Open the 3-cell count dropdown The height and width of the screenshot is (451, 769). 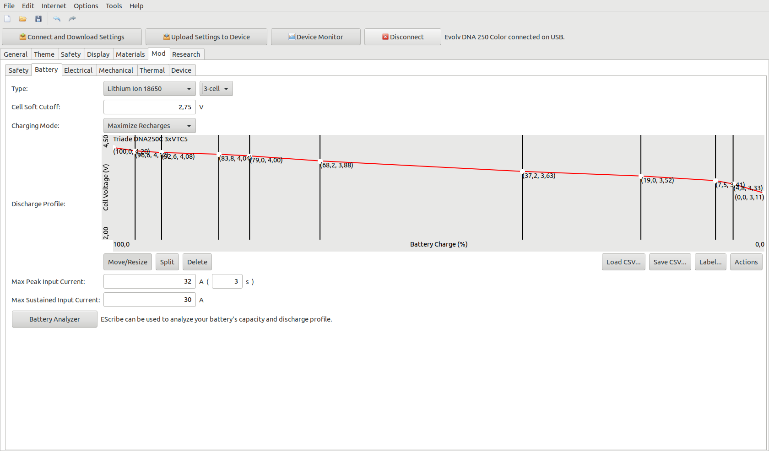click(216, 89)
